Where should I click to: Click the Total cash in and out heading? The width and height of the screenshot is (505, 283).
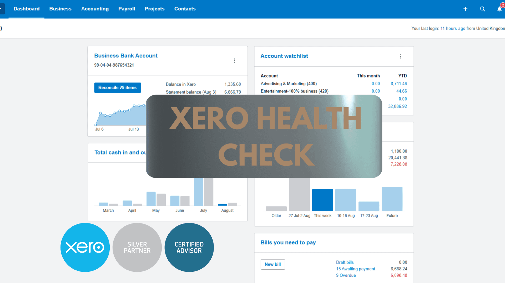coord(120,153)
